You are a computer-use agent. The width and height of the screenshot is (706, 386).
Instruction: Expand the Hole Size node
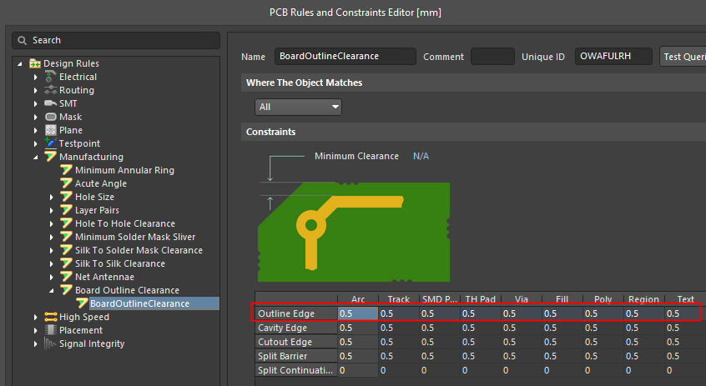(x=52, y=197)
